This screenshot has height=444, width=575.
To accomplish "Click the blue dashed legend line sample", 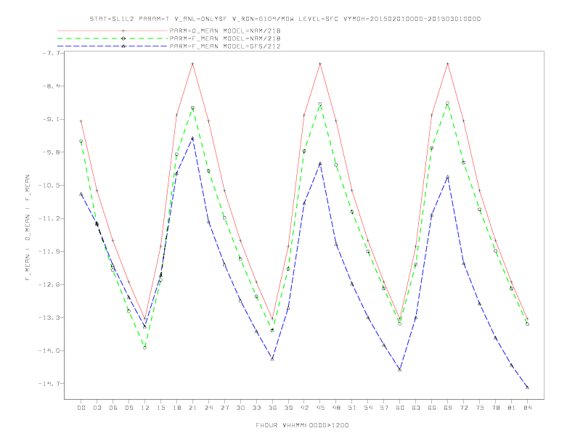I will tap(113, 46).
